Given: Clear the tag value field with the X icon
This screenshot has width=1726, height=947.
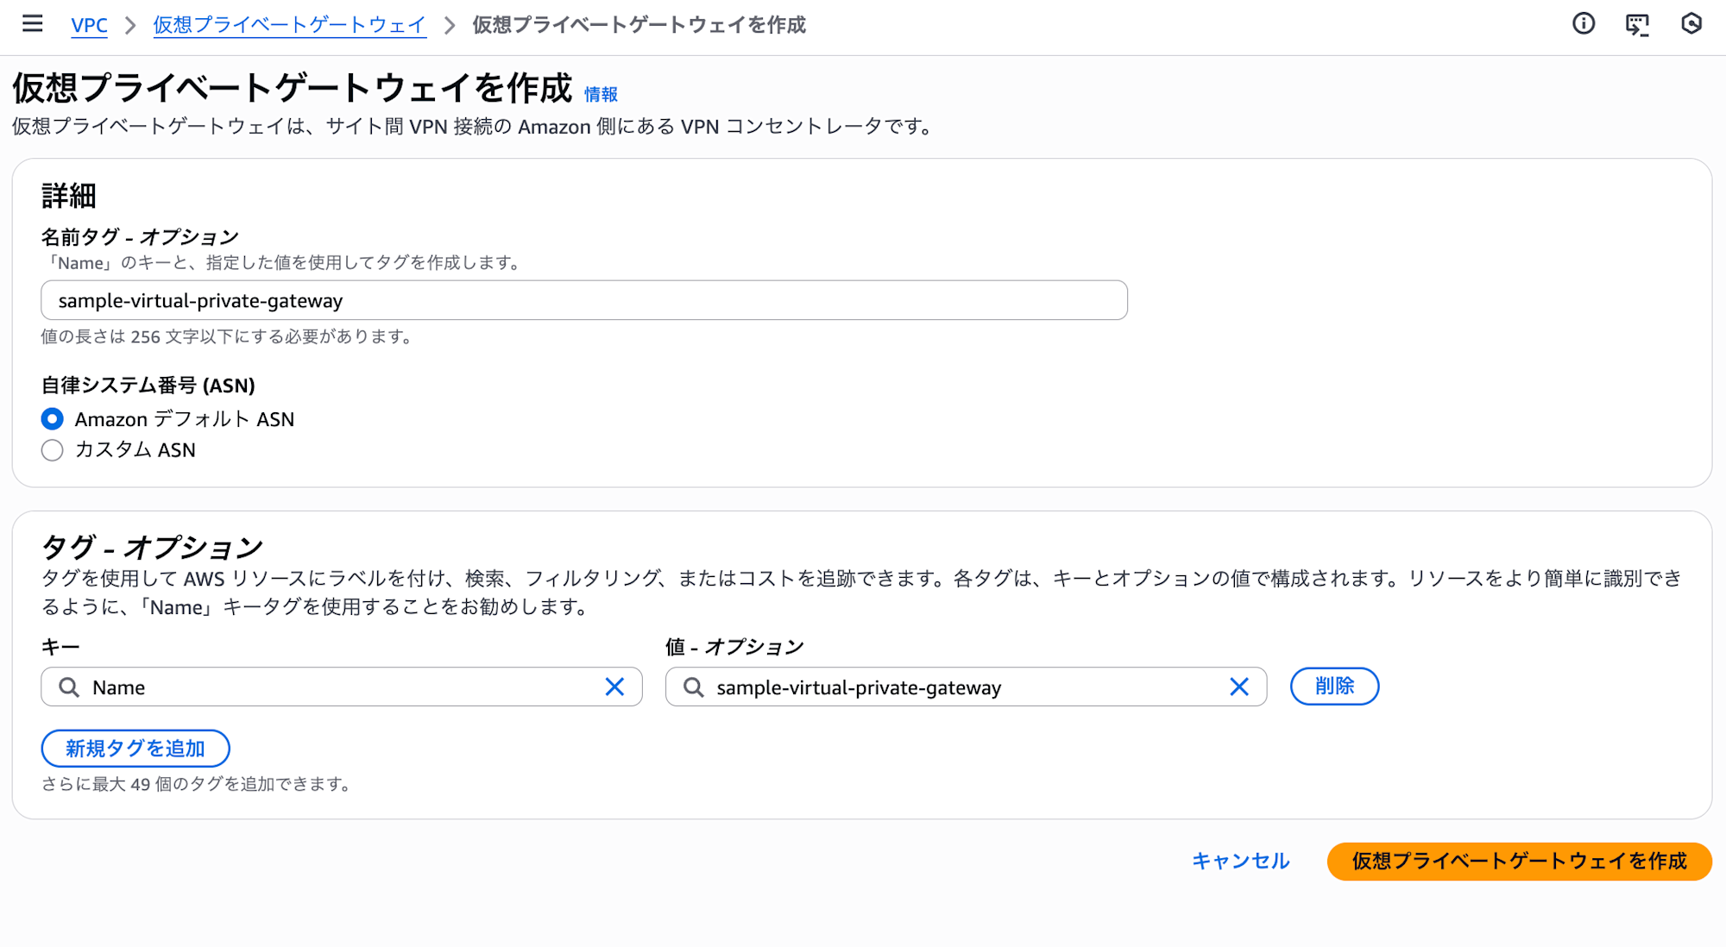Looking at the screenshot, I should tap(1239, 687).
